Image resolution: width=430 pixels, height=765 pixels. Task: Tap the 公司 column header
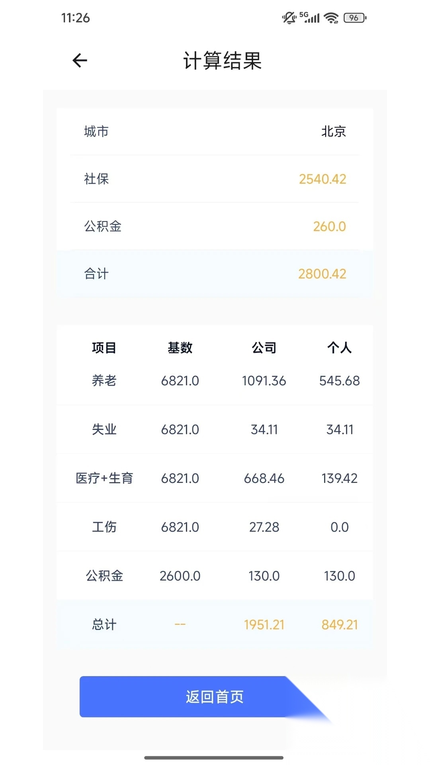click(x=264, y=348)
